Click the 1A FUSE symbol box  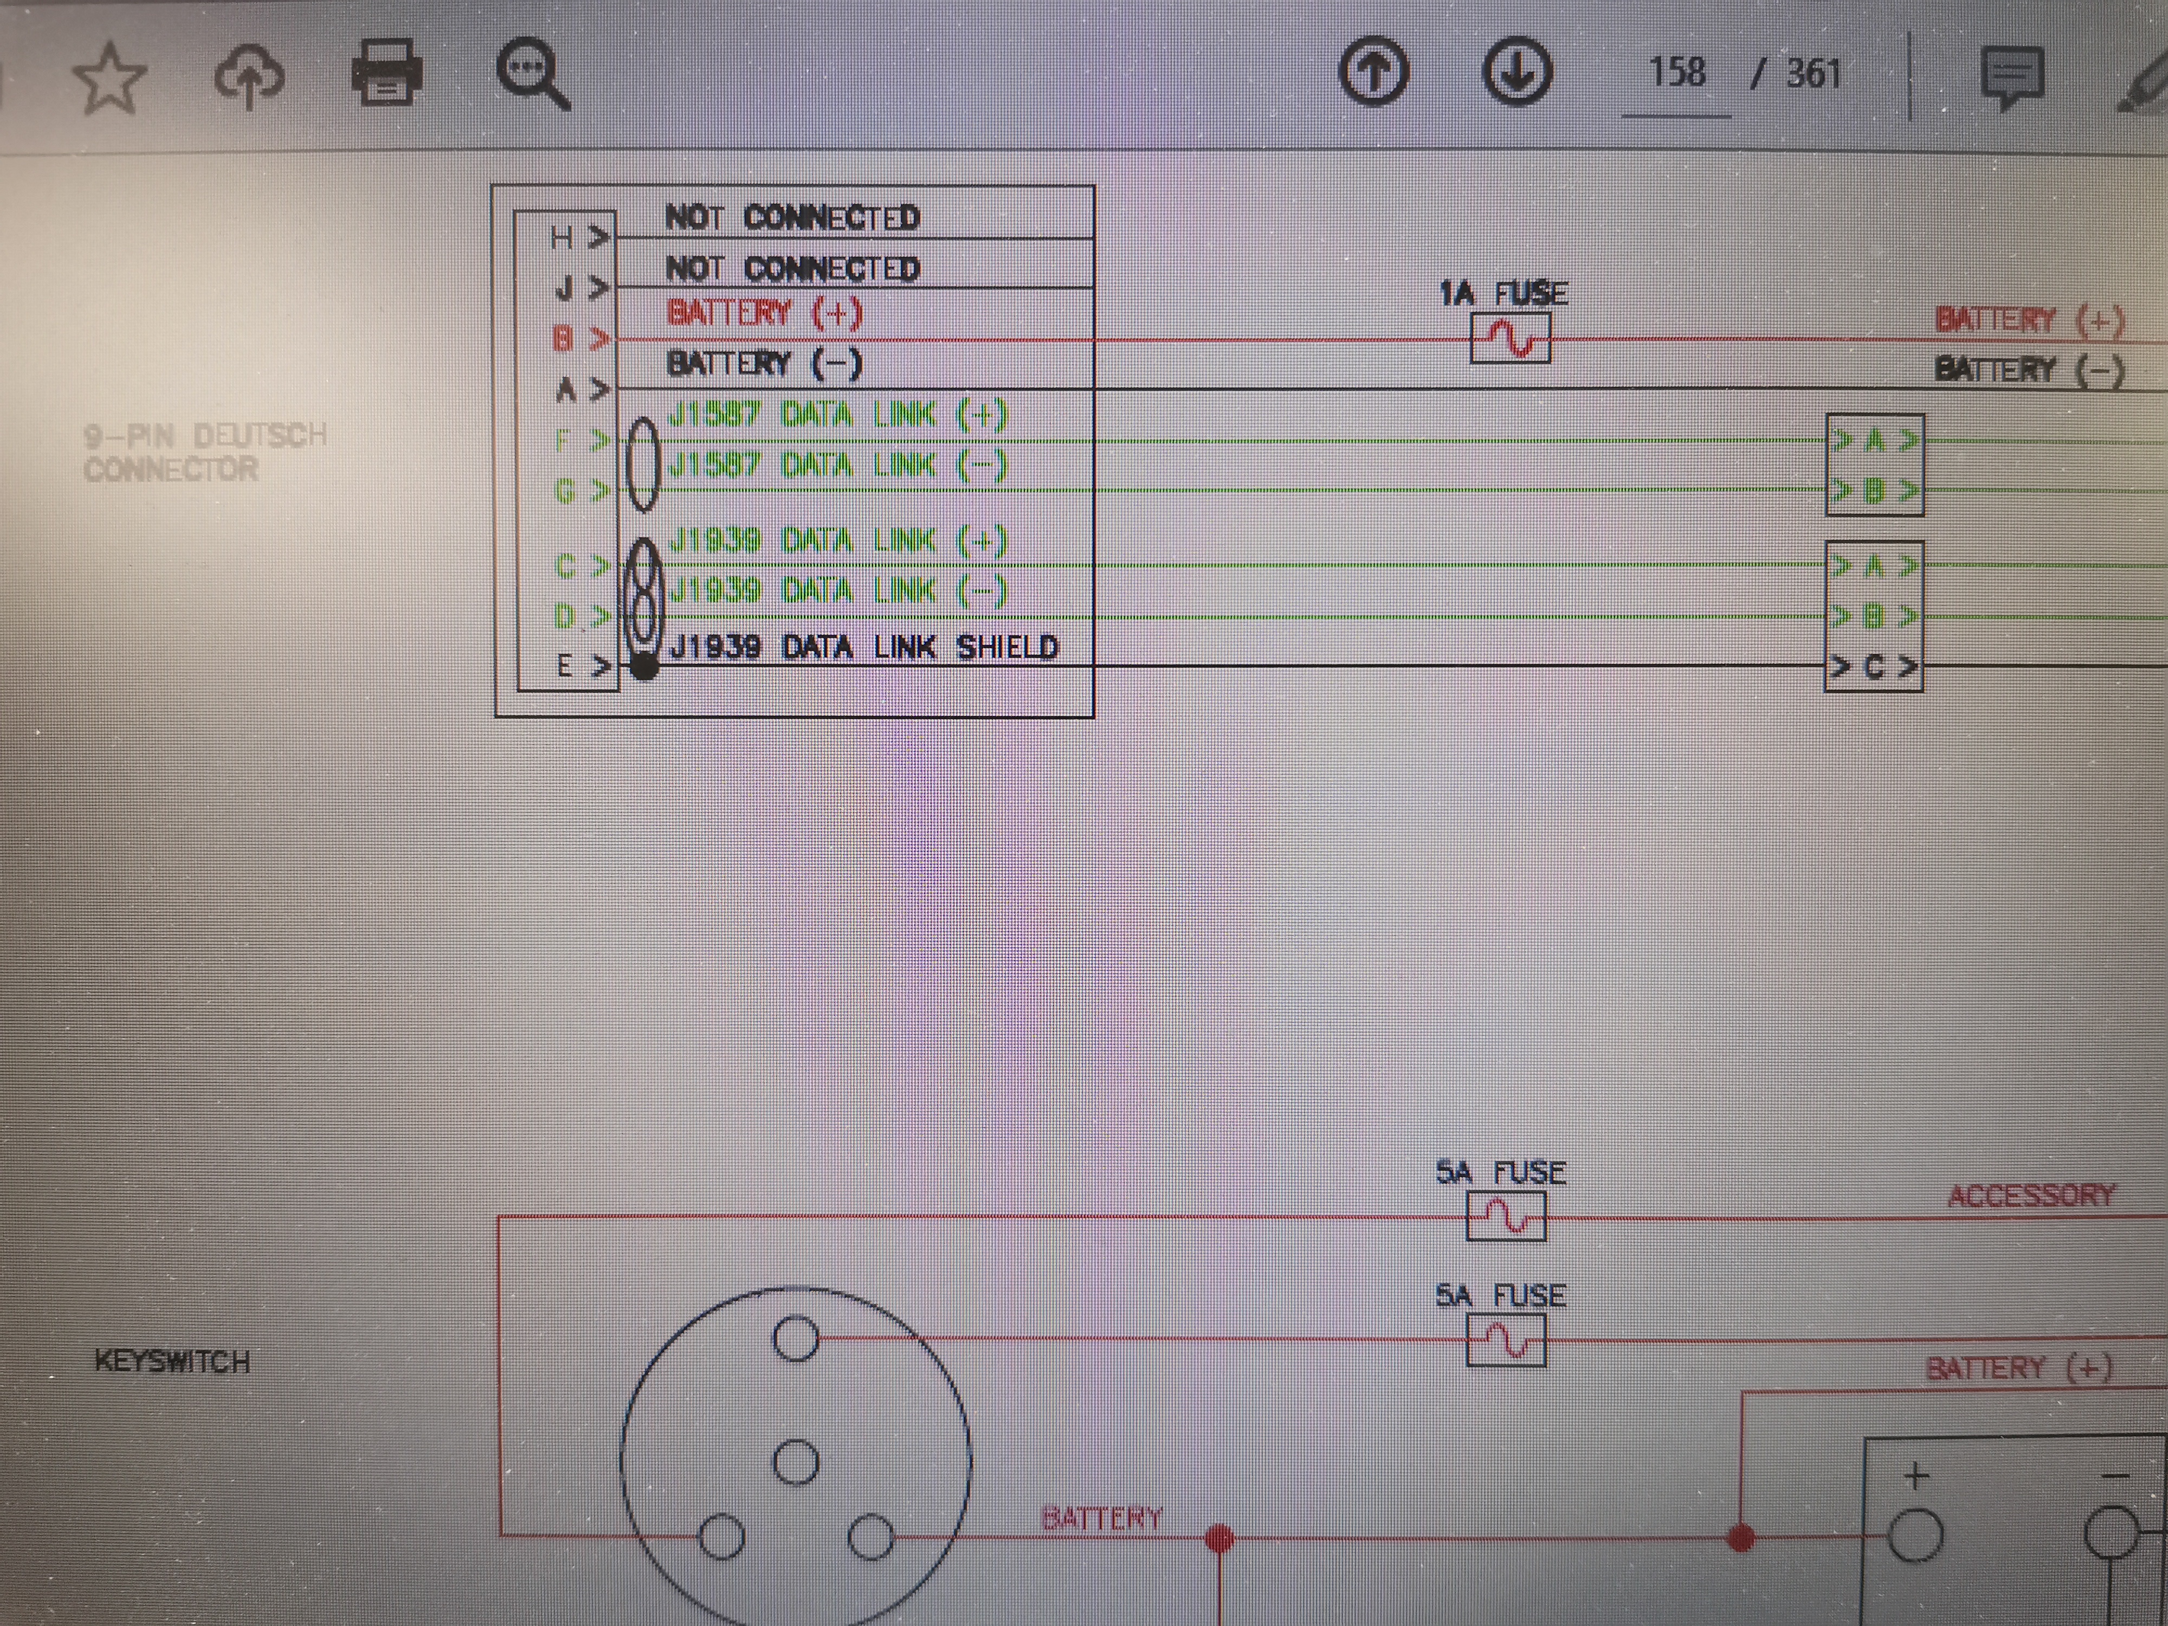(x=1511, y=338)
